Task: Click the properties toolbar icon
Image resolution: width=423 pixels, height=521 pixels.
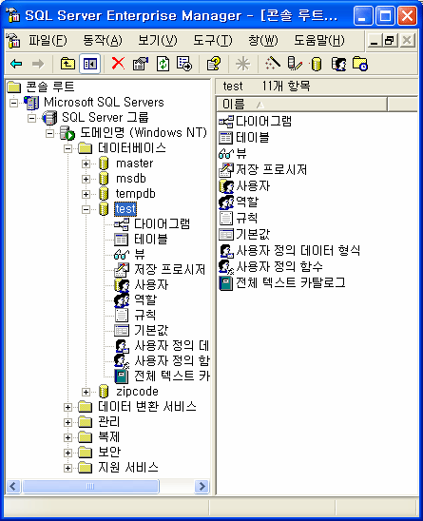Action: pyautogui.click(x=141, y=63)
